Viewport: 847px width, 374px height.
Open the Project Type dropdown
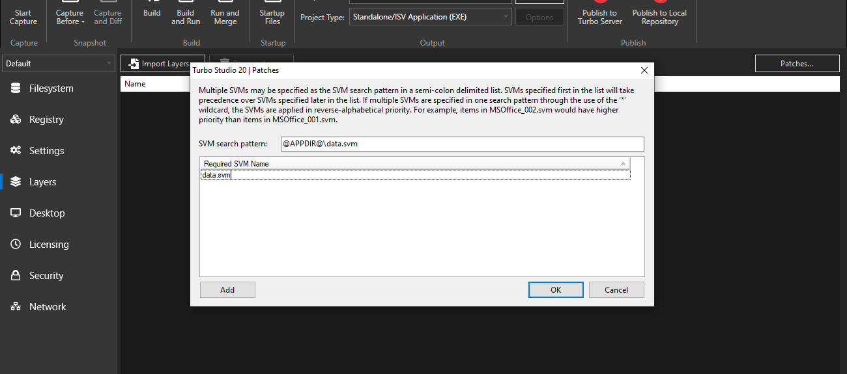coord(431,18)
